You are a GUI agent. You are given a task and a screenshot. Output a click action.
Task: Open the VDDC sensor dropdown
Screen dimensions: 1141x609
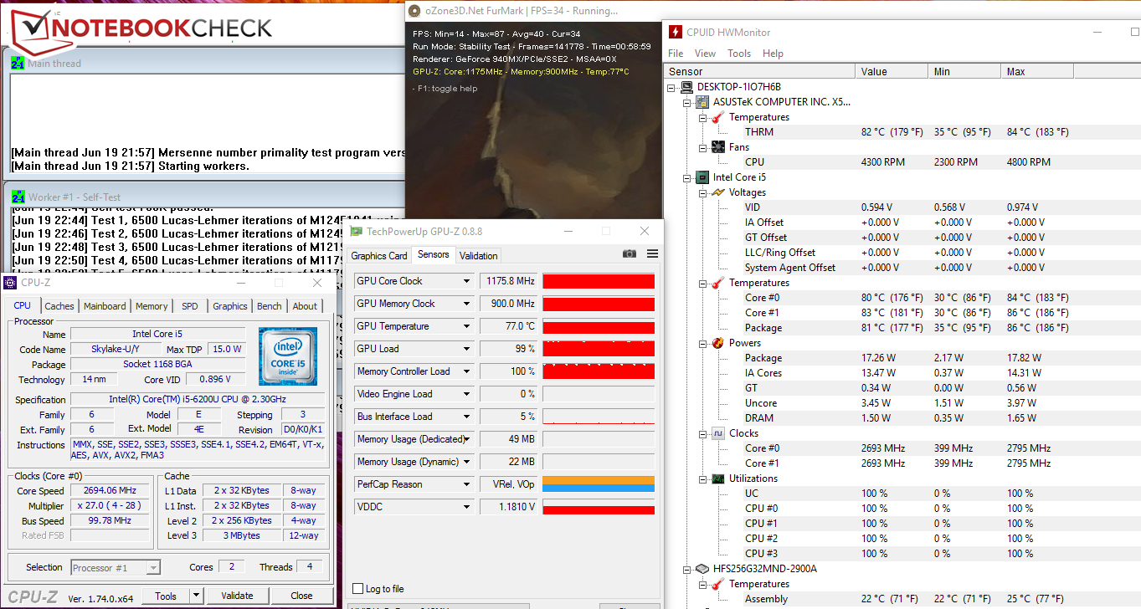(466, 507)
